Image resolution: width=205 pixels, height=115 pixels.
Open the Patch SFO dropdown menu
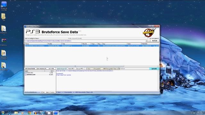point(71,69)
